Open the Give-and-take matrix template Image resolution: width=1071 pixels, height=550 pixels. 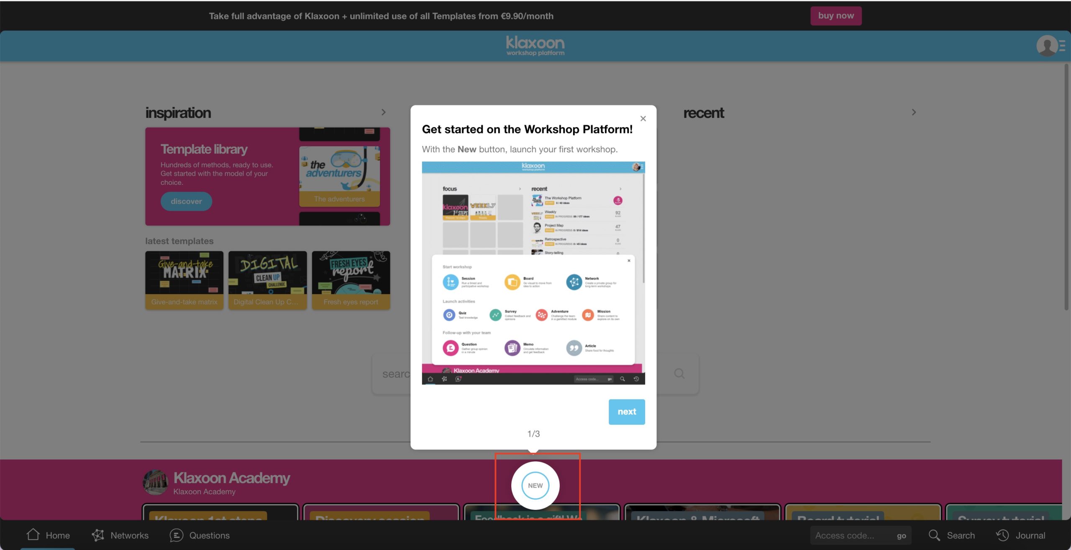tap(184, 280)
